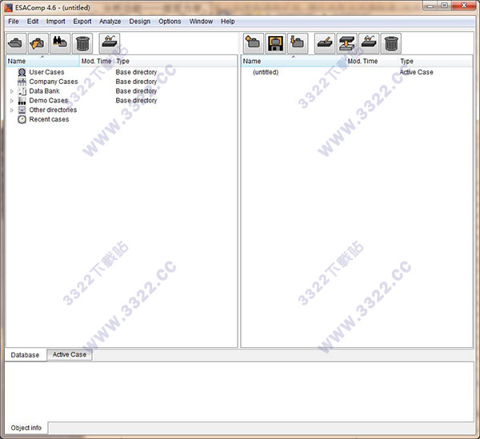Click the open folder case icon
480x439 pixels.
(x=38, y=43)
